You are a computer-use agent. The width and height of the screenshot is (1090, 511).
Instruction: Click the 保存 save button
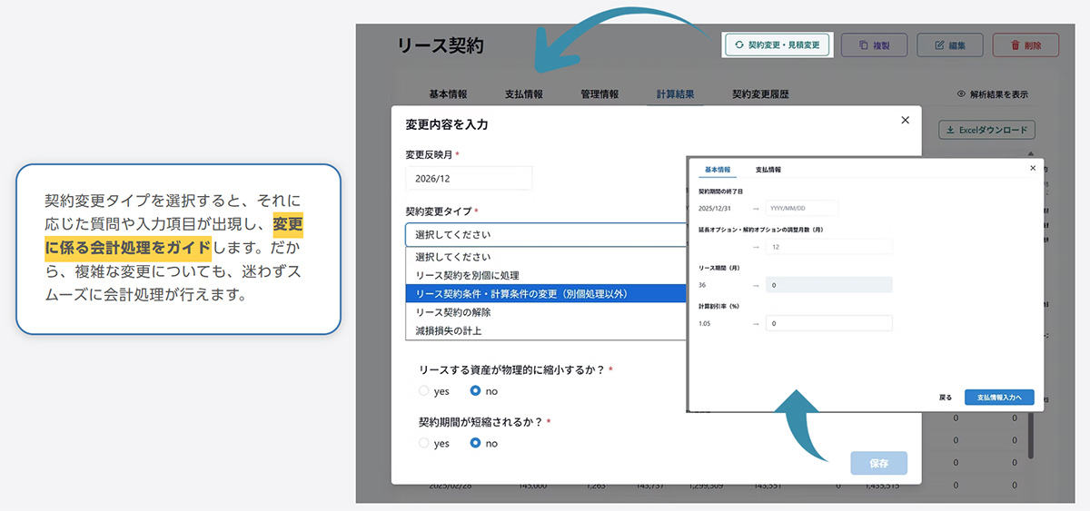(x=878, y=463)
